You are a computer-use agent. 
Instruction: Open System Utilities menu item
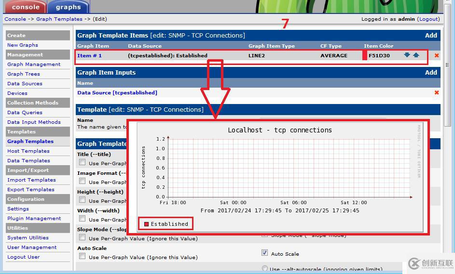pos(28,237)
